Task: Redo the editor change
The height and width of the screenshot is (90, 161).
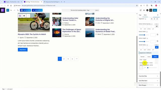Action: click(x=14, y=10)
